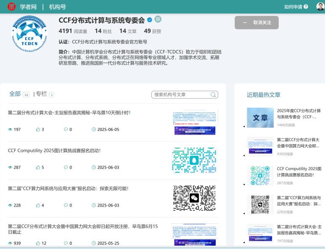Click the 学者网 logo icon
The image size is (325, 249).
[11, 6]
